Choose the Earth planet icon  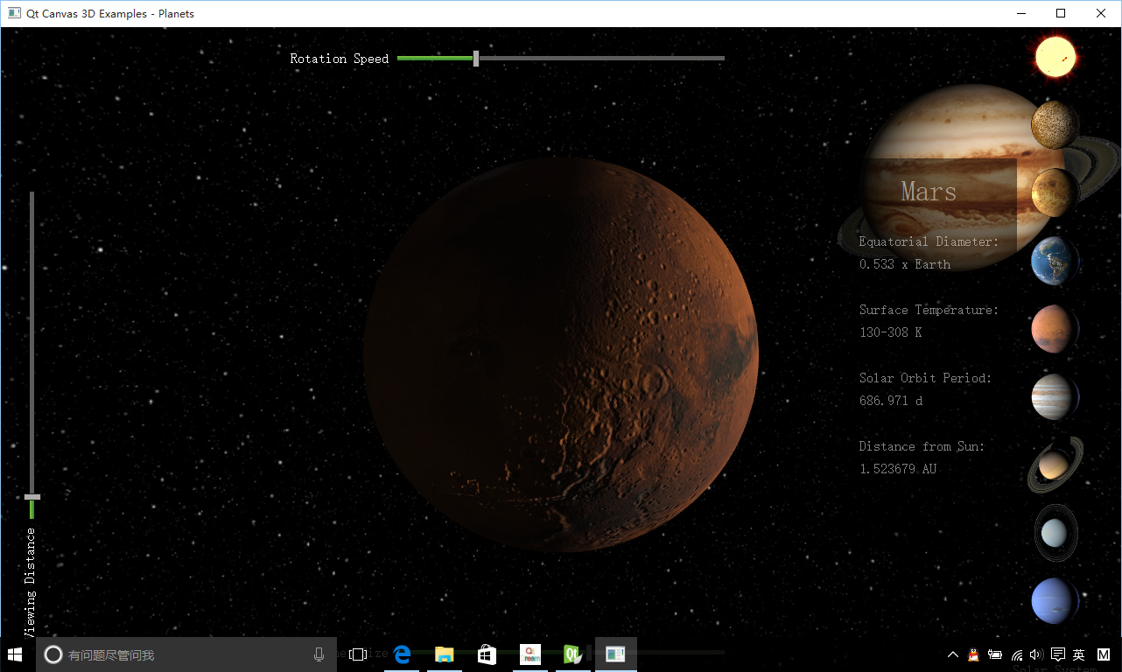pos(1055,261)
